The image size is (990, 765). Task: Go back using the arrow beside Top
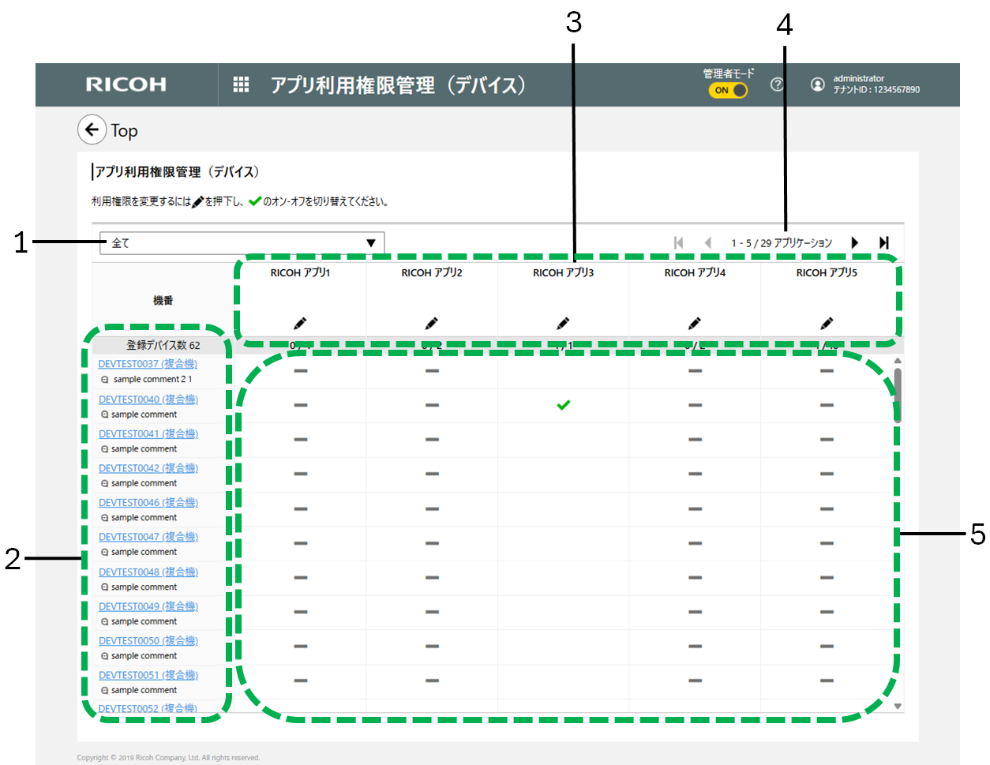tap(92, 129)
